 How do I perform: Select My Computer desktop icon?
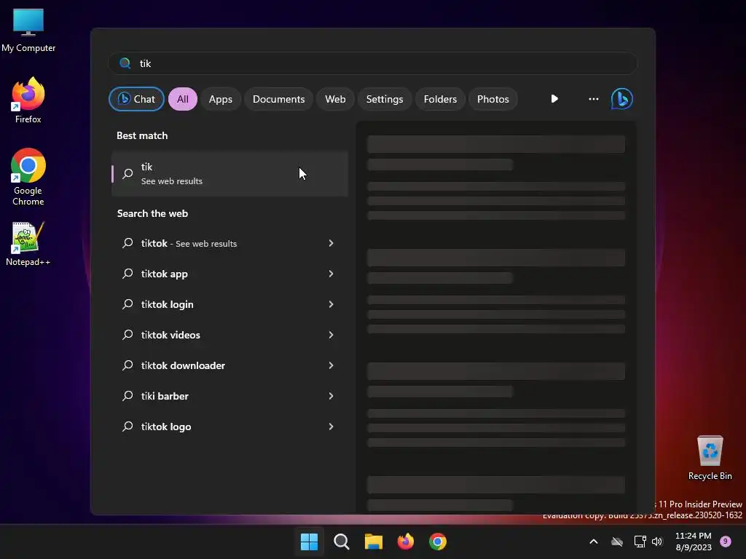point(28,31)
